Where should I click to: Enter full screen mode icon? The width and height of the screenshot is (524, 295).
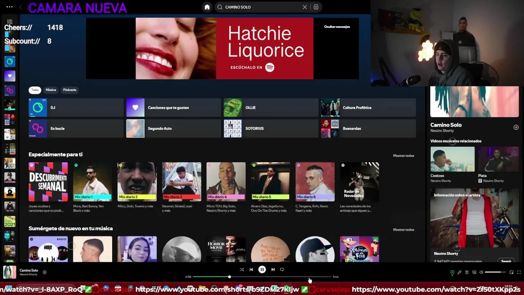(x=519, y=272)
